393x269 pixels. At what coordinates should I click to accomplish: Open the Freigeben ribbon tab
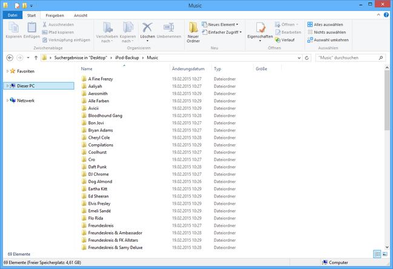[x=54, y=15]
